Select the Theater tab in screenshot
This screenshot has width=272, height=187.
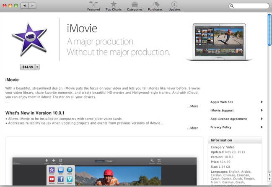(x=109, y=161)
